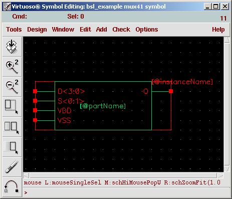Click Zoom In by 2 icon
This screenshot has height=199, width=232.
click(12, 67)
